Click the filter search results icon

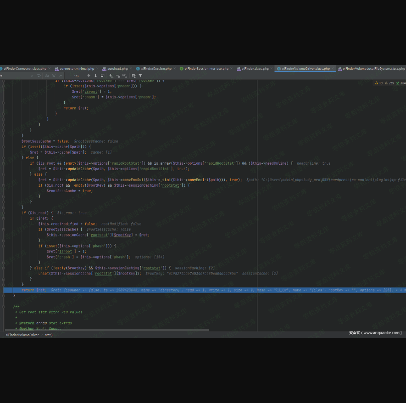point(140,76)
